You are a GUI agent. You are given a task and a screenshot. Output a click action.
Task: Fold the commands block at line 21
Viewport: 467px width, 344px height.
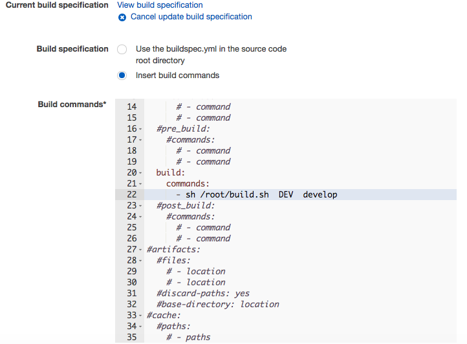(x=140, y=184)
